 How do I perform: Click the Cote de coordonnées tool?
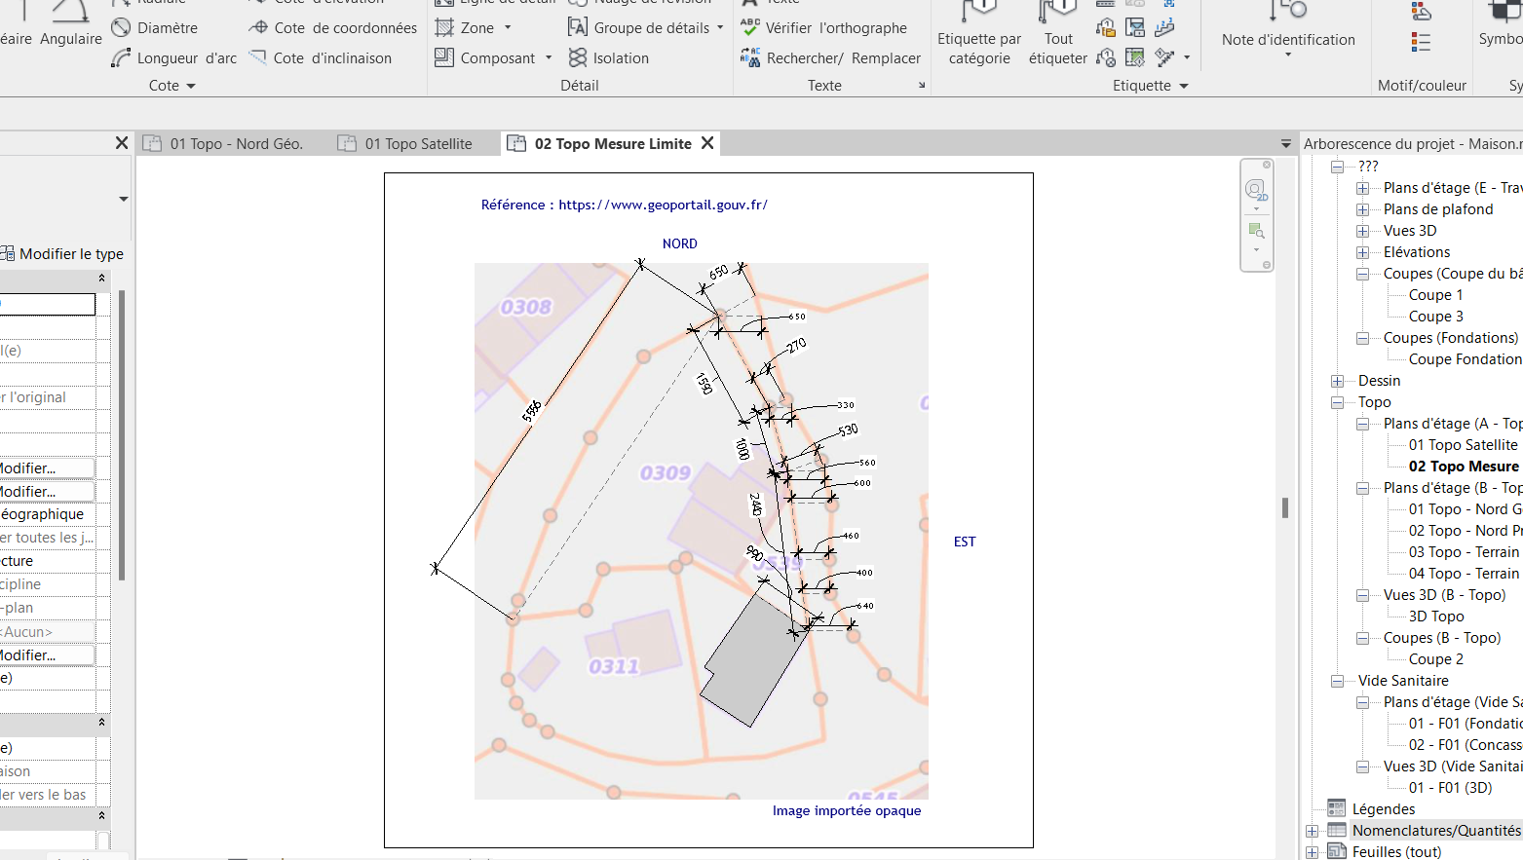[x=333, y=28]
